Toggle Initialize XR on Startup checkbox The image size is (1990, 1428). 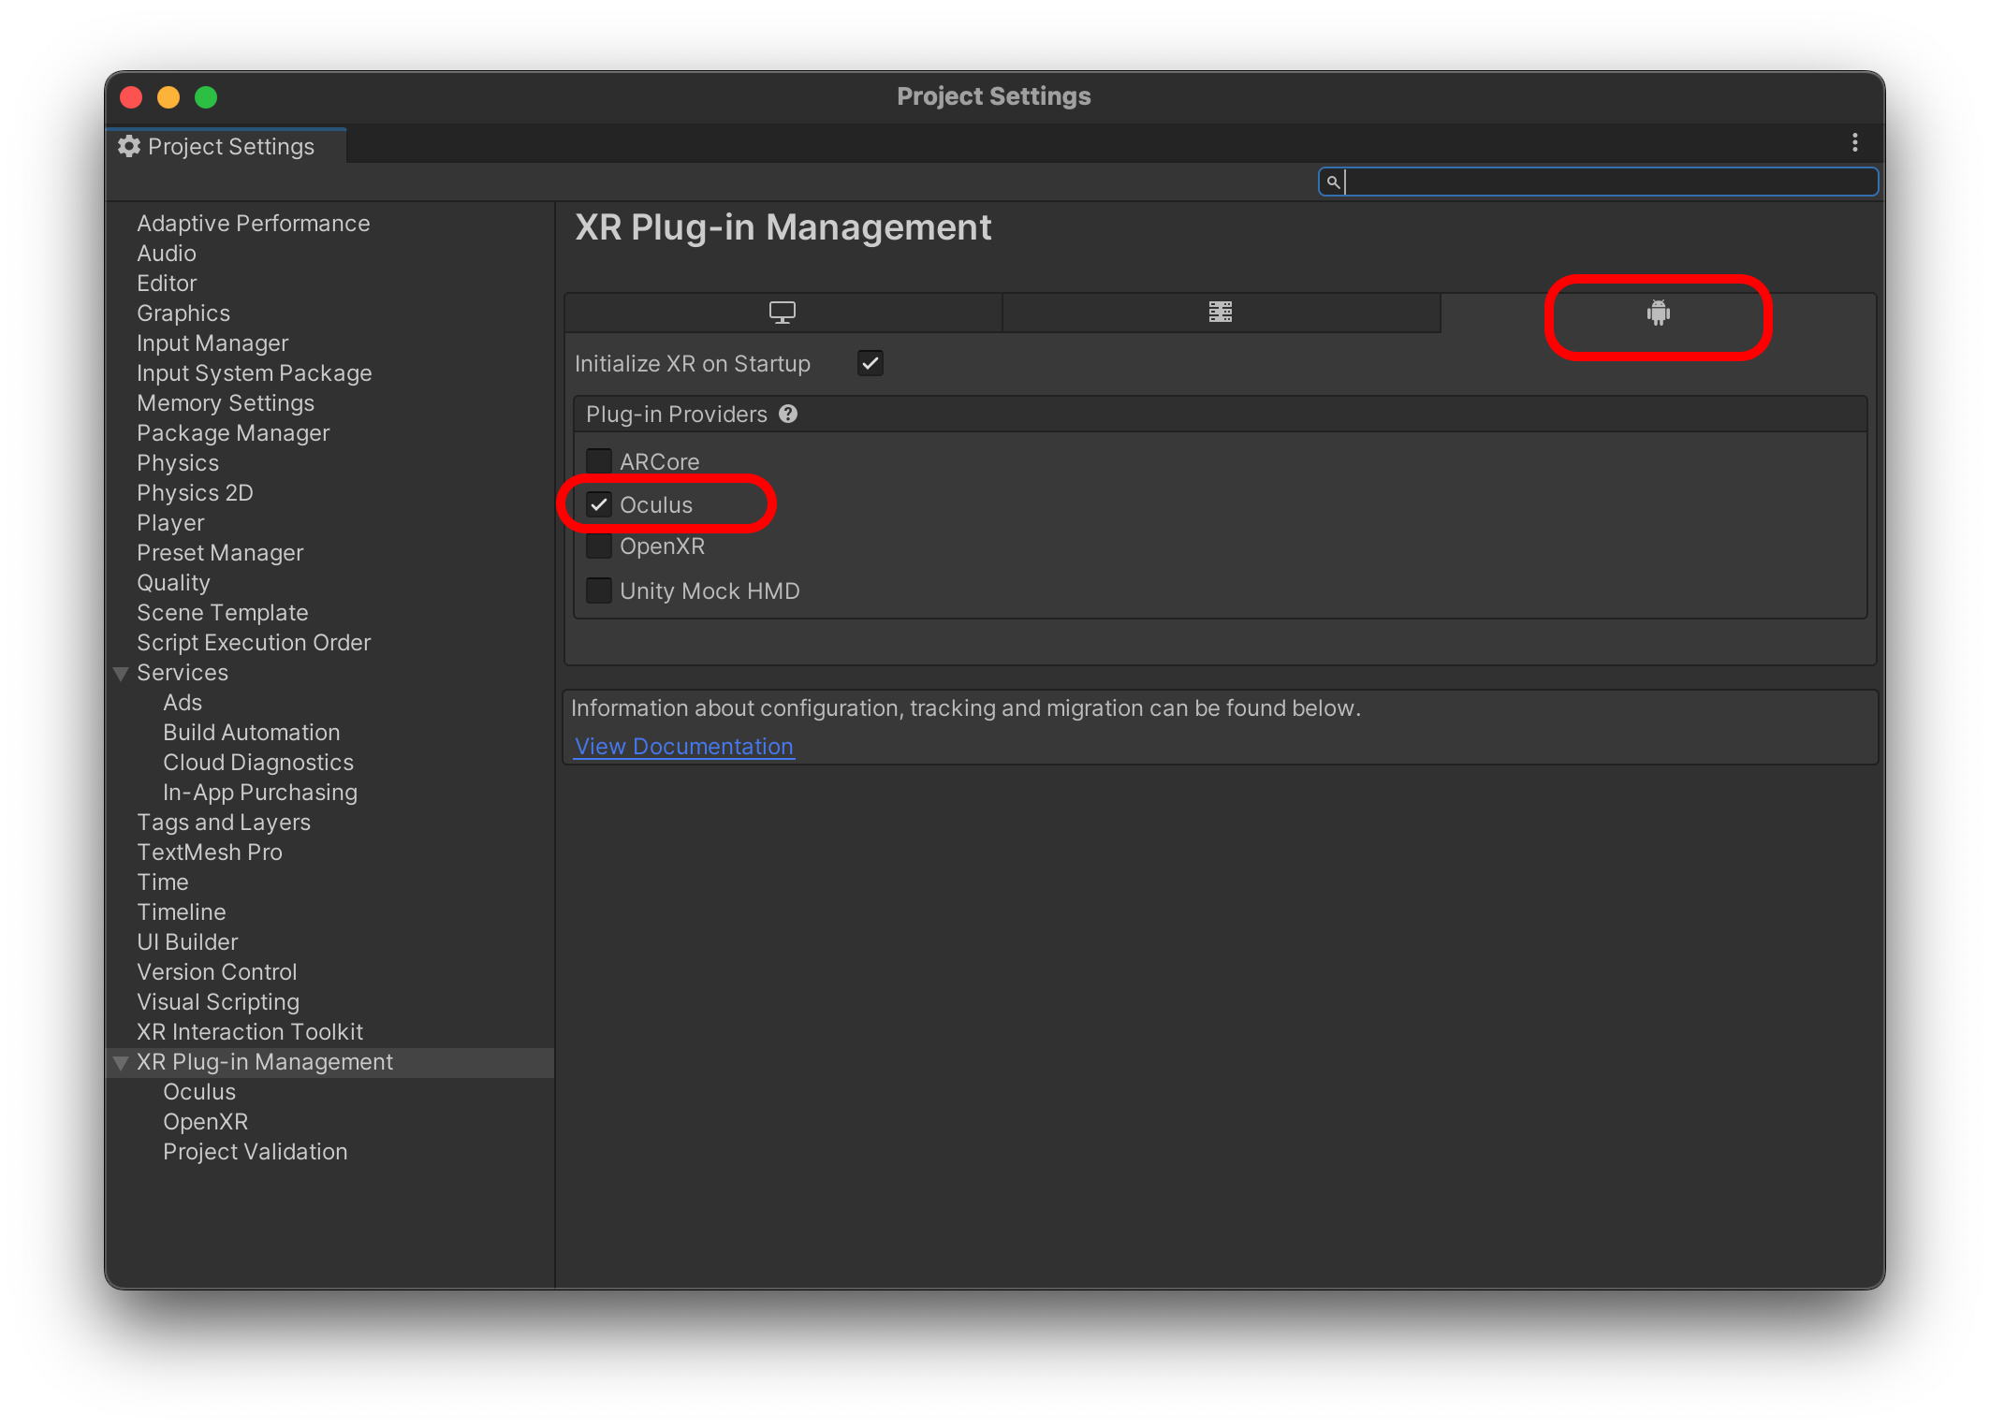tap(871, 363)
